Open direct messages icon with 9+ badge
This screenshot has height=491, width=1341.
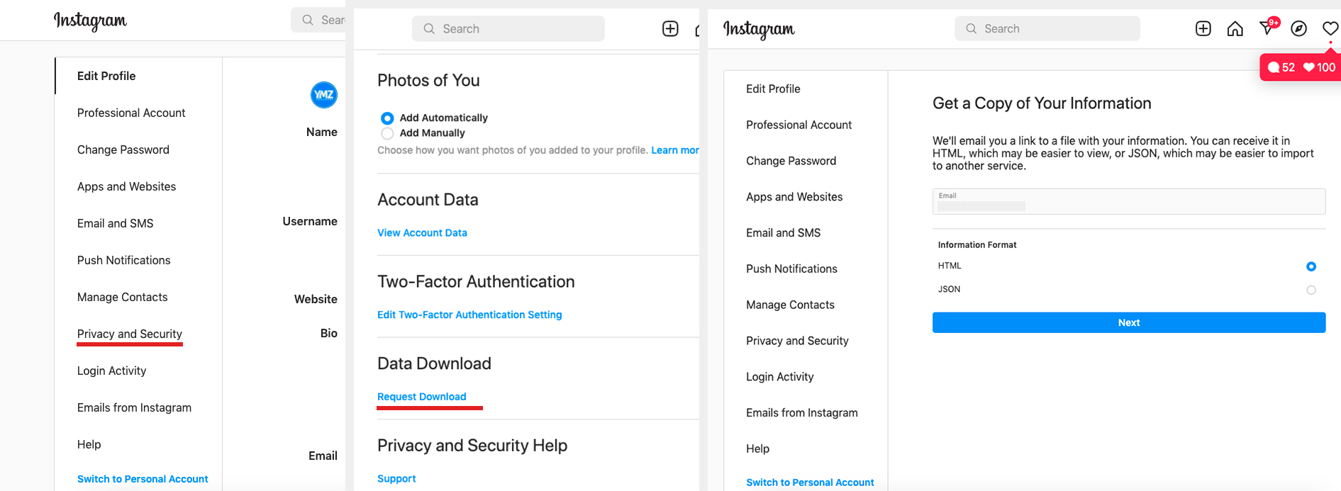(x=1267, y=28)
